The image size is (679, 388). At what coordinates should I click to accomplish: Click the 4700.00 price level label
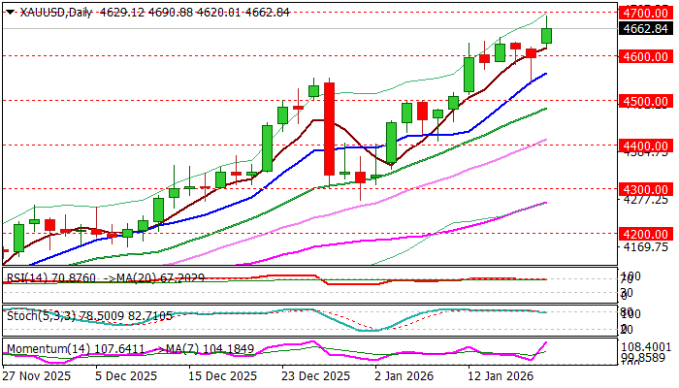tap(645, 13)
